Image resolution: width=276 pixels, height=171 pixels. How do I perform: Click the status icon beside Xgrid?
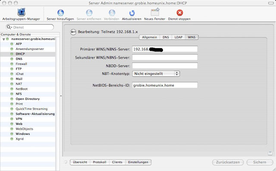click(12, 139)
